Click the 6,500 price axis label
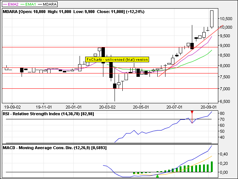 click(225, 101)
